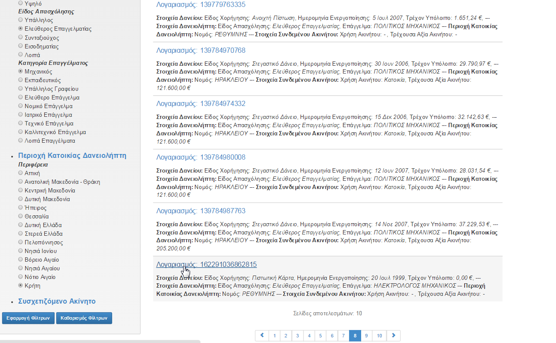Select Νομικό Επάγγελμα radio button

[21, 106]
